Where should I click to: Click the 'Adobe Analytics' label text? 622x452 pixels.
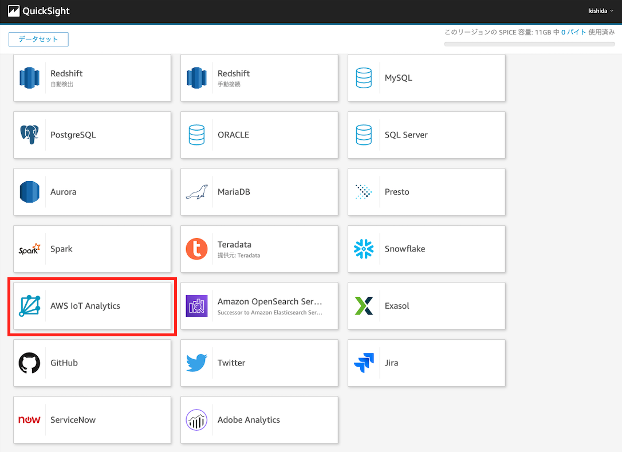pos(249,420)
